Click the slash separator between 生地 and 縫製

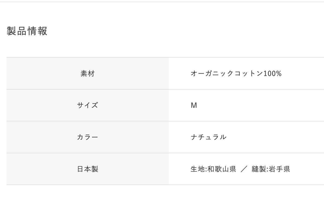[x=244, y=169]
